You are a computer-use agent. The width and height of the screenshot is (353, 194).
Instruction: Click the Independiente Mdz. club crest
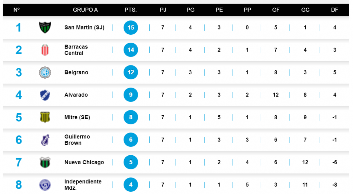[45, 184]
